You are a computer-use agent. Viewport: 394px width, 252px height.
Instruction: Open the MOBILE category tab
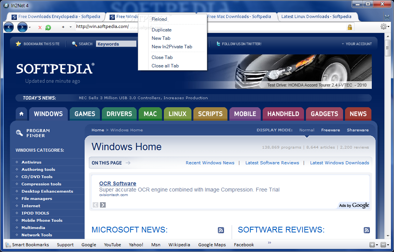[245, 114]
